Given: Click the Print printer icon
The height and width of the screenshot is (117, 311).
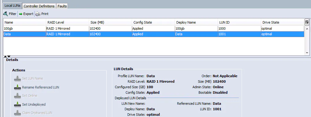Looking at the screenshot, I should point(38,14).
